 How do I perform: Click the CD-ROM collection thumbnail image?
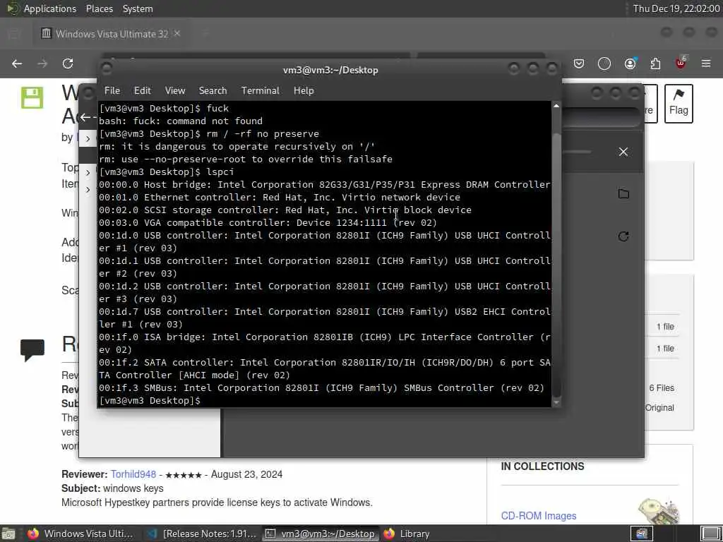point(659,510)
